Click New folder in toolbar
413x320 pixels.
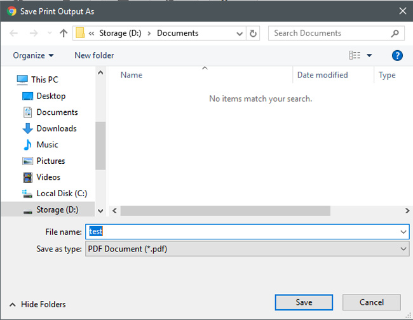coord(94,56)
